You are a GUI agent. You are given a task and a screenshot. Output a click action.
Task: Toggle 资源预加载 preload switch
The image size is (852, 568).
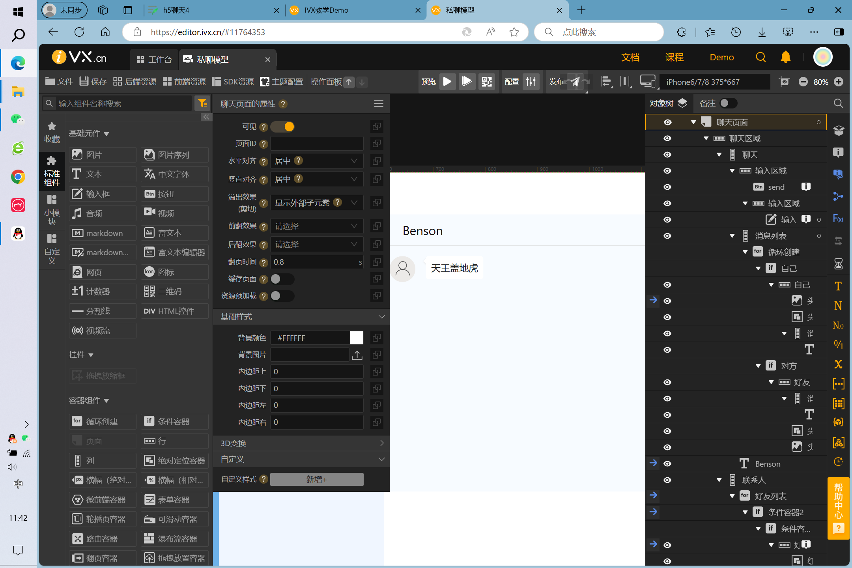[283, 296]
